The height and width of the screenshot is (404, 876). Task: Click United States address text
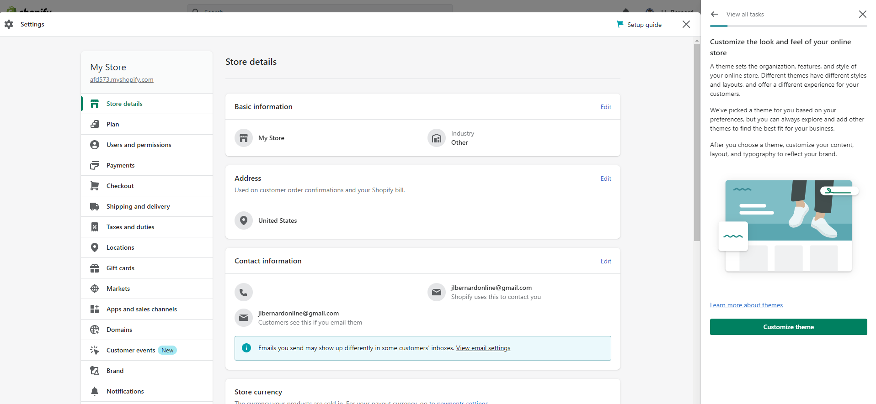coord(278,220)
